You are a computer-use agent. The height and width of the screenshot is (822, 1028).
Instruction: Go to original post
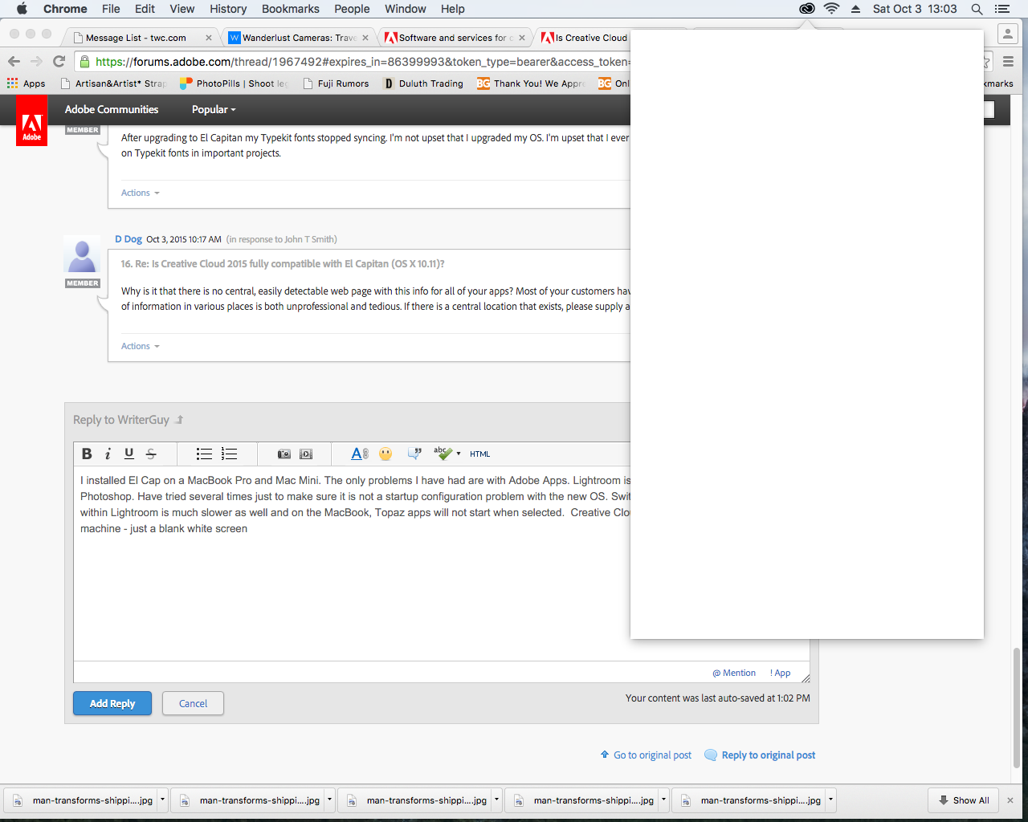click(646, 755)
